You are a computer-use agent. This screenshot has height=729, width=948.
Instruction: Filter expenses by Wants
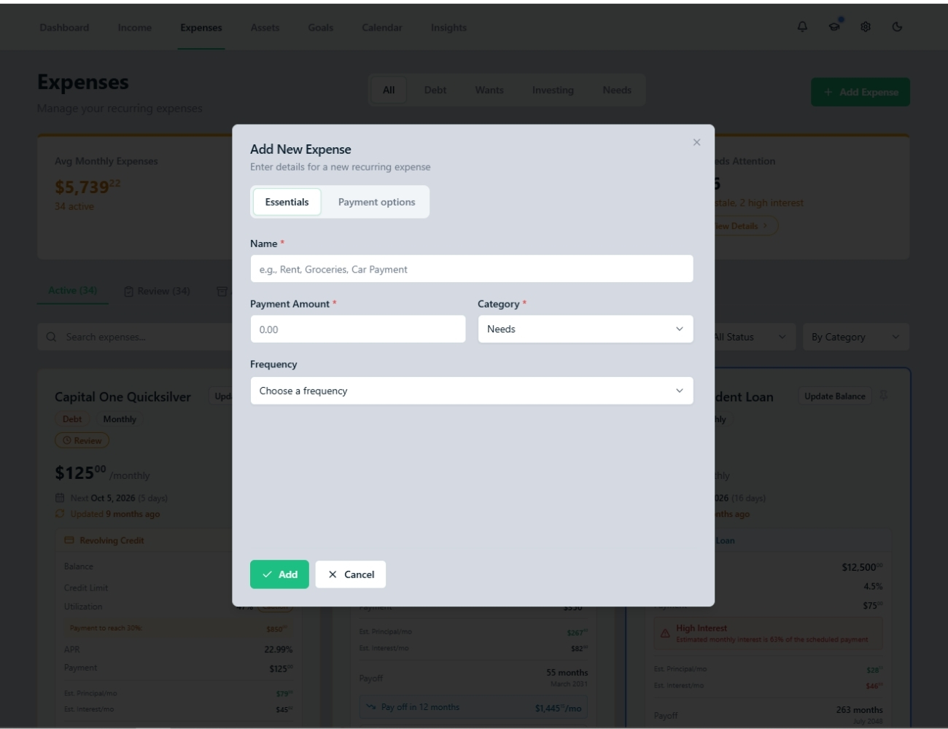(489, 90)
